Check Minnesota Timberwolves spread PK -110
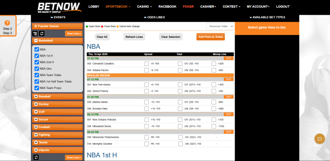 [x=146, y=137]
